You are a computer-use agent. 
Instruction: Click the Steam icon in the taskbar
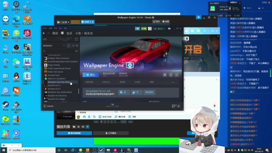(x=101, y=150)
